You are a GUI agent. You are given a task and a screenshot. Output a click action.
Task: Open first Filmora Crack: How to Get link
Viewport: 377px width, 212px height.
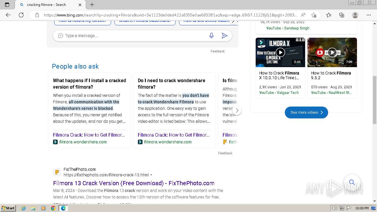click(89, 135)
